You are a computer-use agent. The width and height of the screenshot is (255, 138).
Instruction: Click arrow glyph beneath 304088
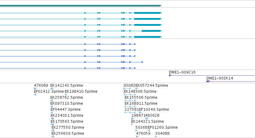point(156,136)
